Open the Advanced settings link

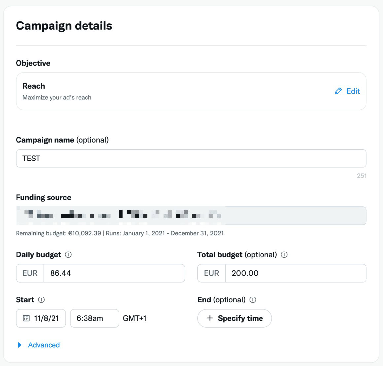(x=44, y=345)
